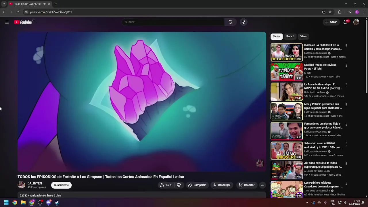The width and height of the screenshot is (368, 207).
Task: Open more actions ellipsis under the video
Action: pyautogui.click(x=262, y=185)
